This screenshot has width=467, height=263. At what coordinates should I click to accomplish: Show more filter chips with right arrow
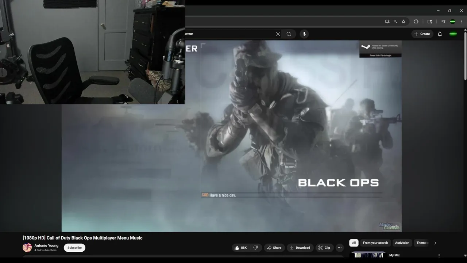(x=435, y=243)
